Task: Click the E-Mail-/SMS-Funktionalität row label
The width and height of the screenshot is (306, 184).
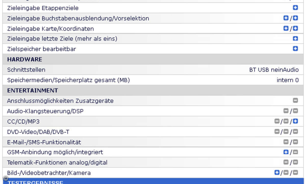Action: click(x=44, y=142)
